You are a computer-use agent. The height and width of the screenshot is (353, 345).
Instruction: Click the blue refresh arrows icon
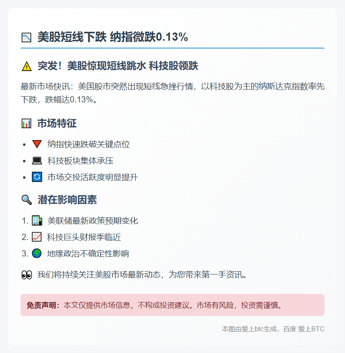[37, 177]
